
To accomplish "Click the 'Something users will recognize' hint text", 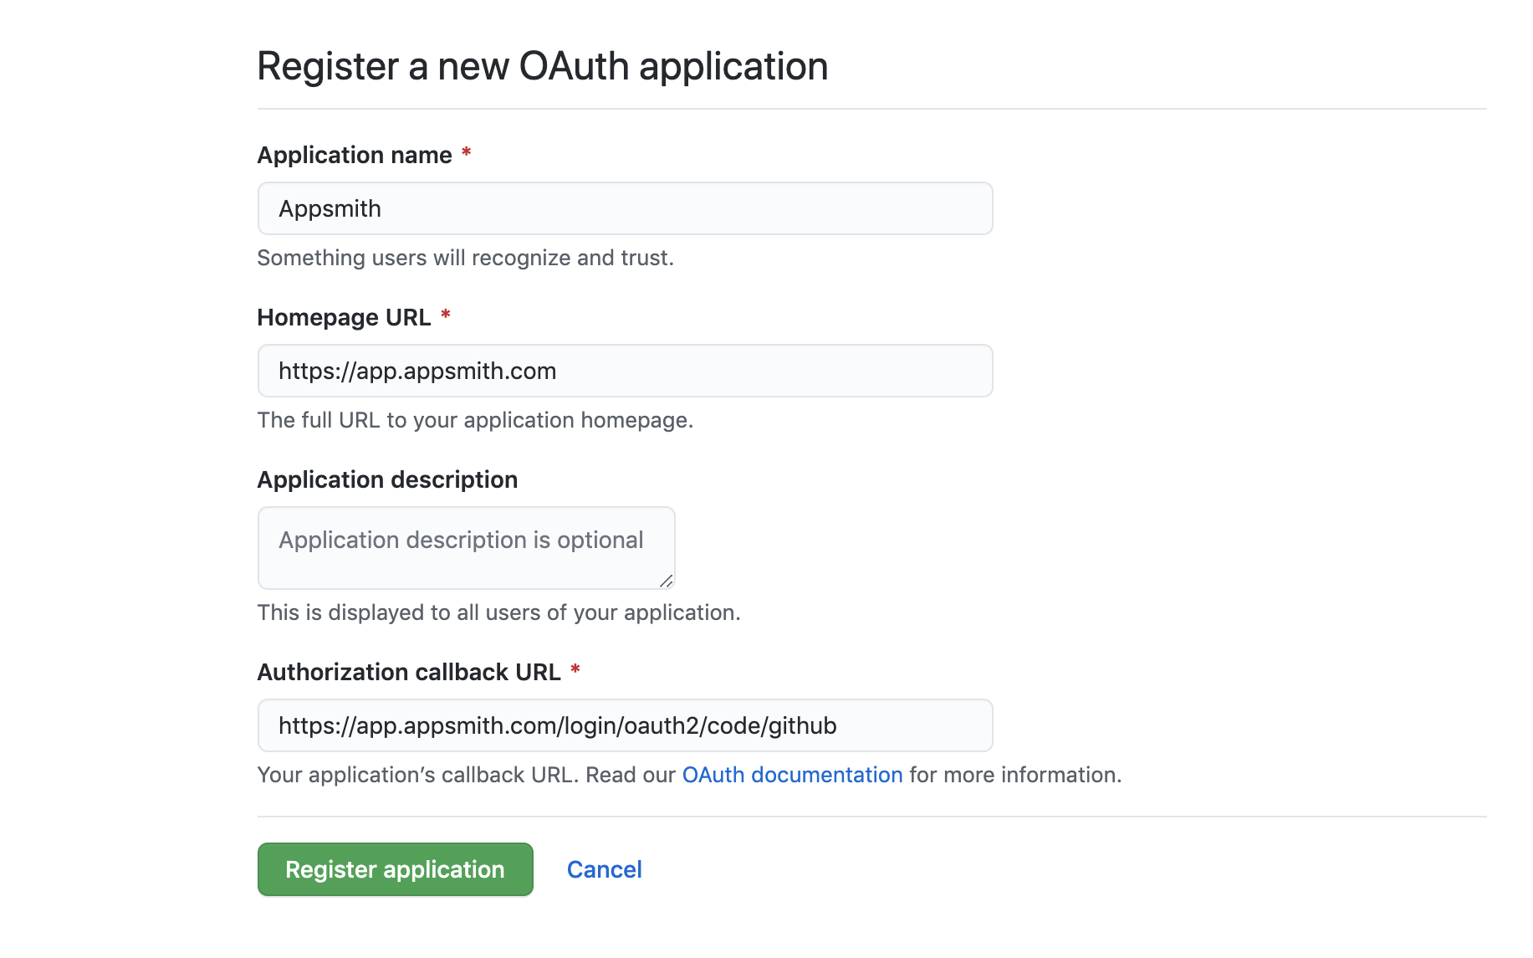I will (x=465, y=258).
